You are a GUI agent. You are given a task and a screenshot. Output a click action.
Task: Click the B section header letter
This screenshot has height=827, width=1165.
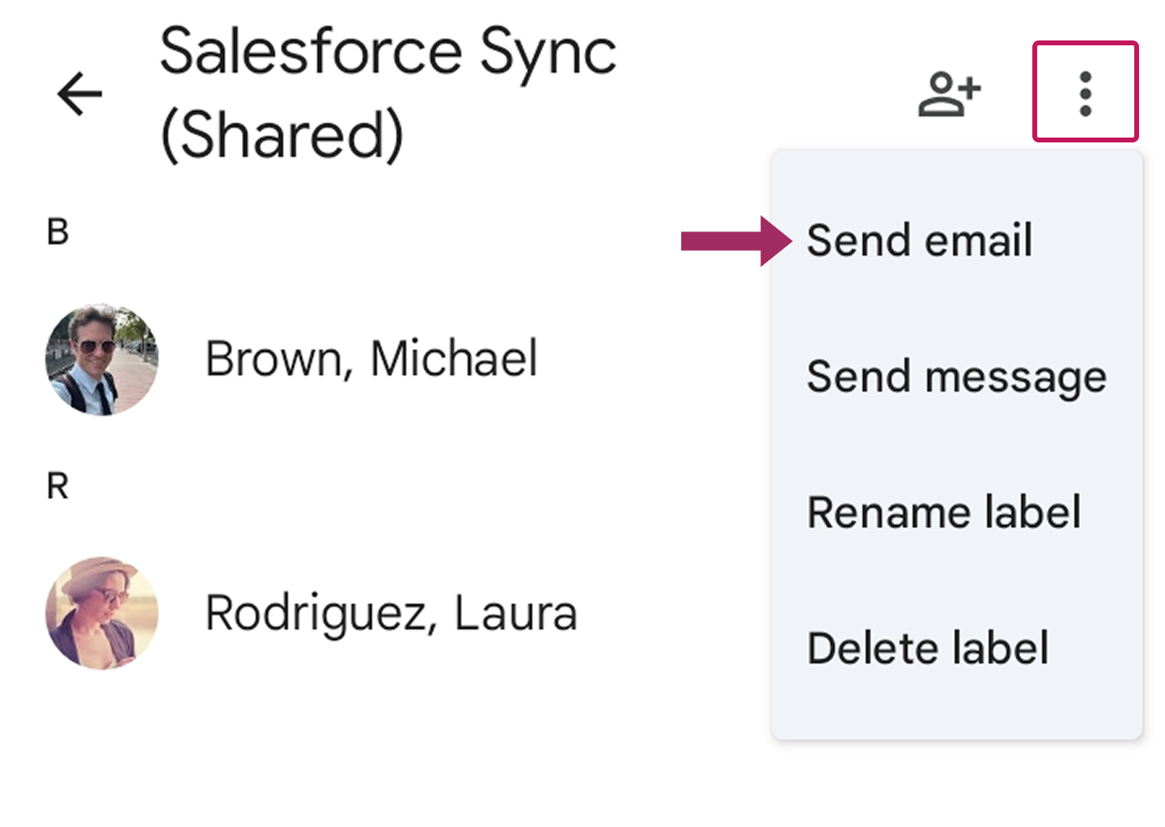coord(57,232)
